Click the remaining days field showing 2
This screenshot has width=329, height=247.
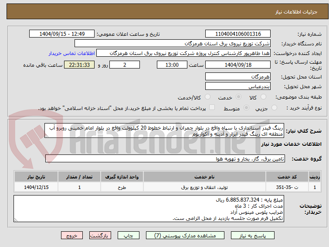coord(125,65)
